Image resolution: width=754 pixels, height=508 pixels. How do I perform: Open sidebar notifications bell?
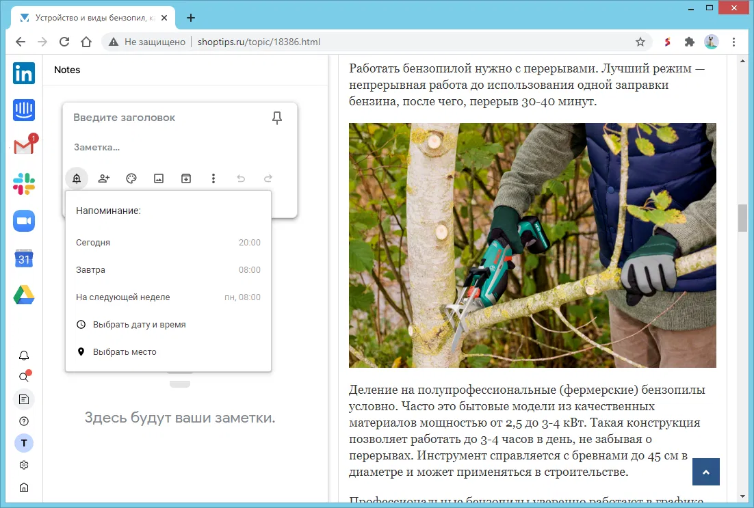(23, 356)
